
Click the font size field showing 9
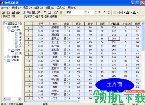tap(91, 12)
